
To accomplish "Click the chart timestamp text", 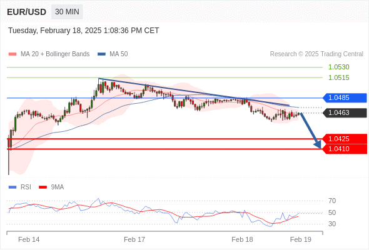I will [x=84, y=31].
